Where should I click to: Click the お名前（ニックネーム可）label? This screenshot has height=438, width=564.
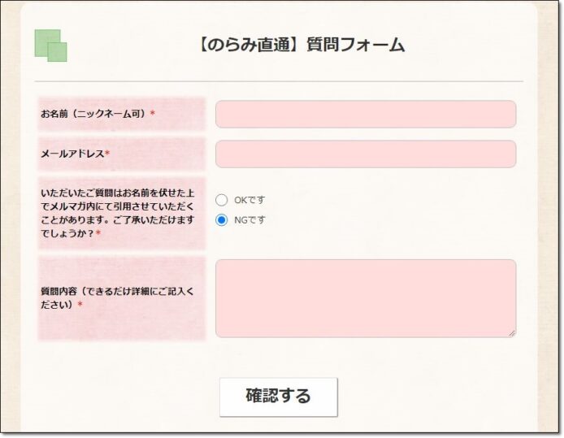point(93,114)
